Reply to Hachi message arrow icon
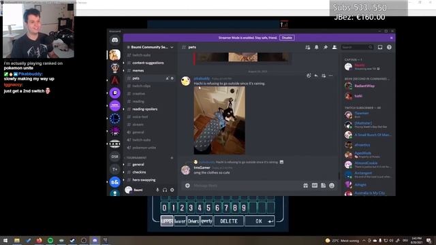Viewport: 436px width, 245px height. pyautogui.click(x=316, y=76)
